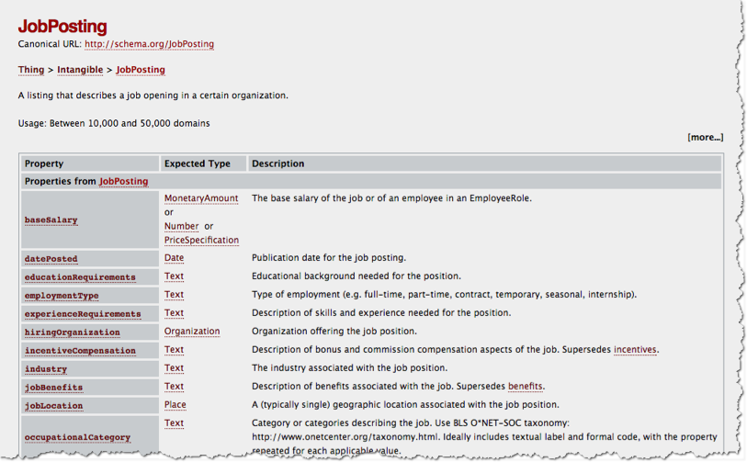
Task: Open JobPosting link in Properties from row
Action: 123,181
